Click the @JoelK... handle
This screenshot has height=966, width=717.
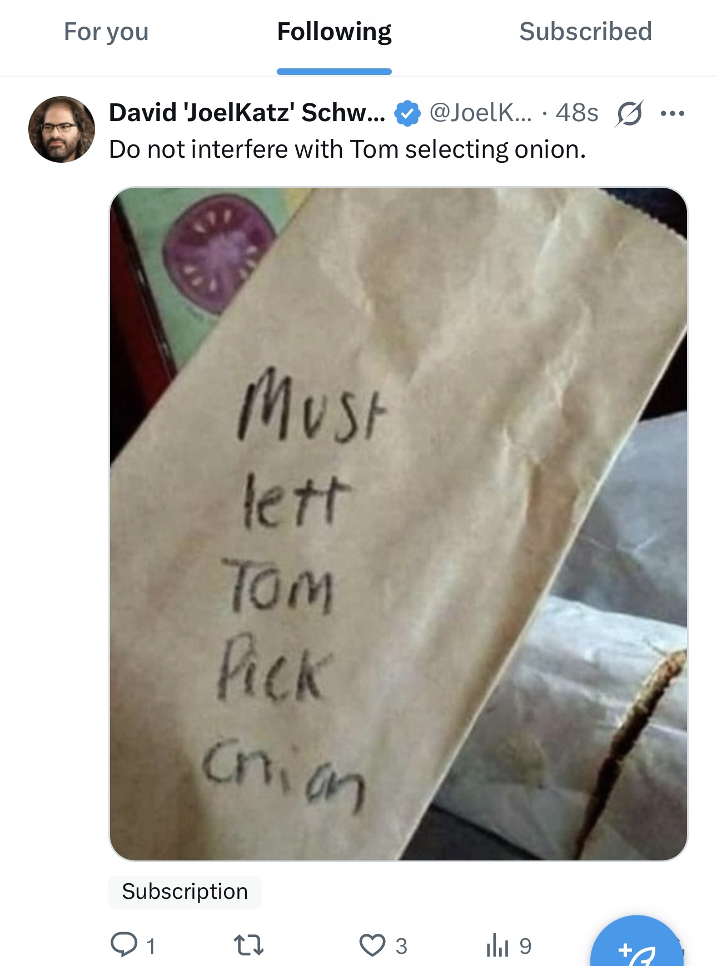pos(480,113)
